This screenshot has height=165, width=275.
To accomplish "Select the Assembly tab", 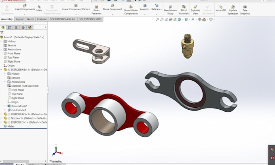I will 7,19.
